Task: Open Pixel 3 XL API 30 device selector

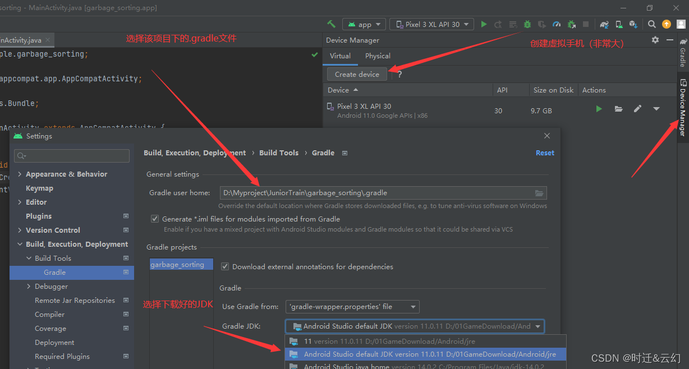Action: (431, 24)
